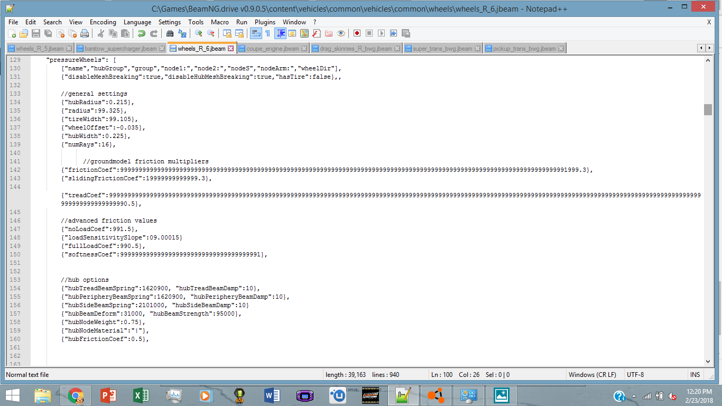Screen dimensions: 722x406
Task: Close the wheels_R_6.jbeam tab
Action: coord(231,49)
